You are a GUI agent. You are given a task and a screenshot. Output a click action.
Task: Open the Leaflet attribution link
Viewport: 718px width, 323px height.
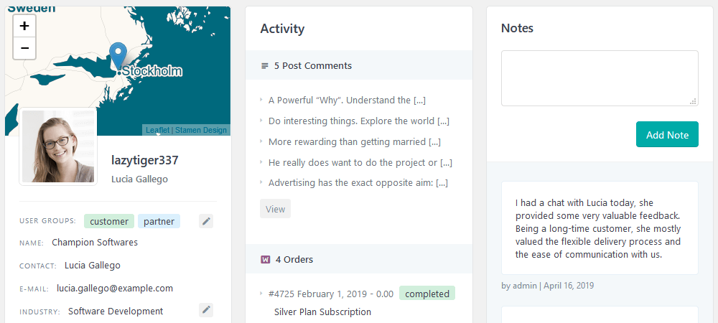157,131
